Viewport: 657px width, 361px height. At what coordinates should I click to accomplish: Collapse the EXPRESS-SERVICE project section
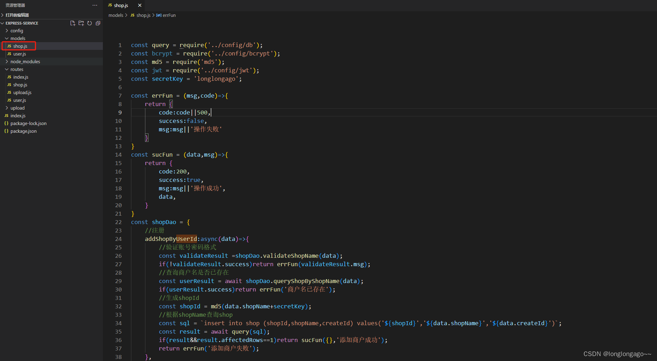click(22, 23)
